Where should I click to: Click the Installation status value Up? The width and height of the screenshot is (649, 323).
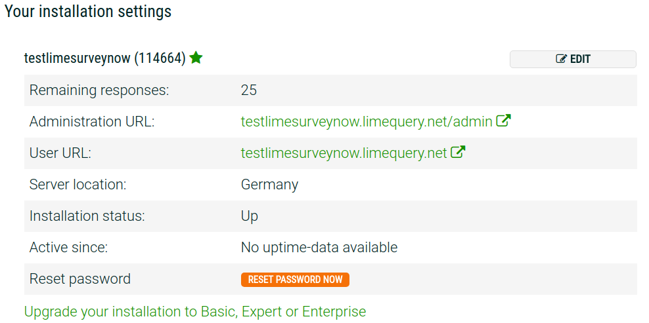point(250,216)
